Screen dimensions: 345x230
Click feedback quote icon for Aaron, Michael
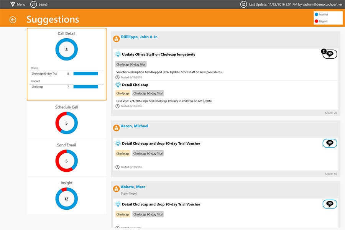[330, 143]
